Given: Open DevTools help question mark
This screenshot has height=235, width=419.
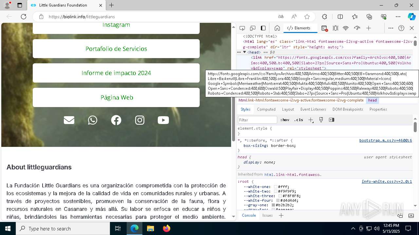Looking at the screenshot, I should coord(401,28).
